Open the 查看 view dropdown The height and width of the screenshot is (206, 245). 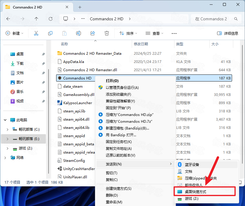pyautogui.click(x=154, y=33)
